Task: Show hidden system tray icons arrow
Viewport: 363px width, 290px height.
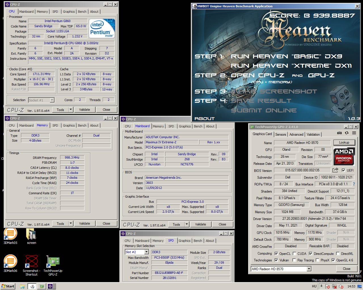Action: coord(321,286)
